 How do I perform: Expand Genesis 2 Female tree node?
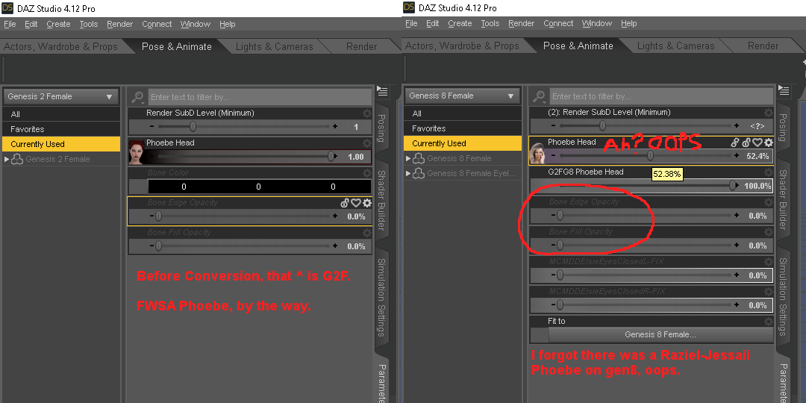click(7, 160)
